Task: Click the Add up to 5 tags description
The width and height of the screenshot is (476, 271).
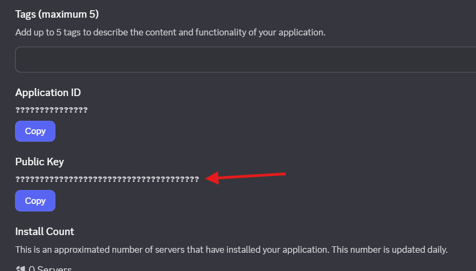Action: (x=170, y=32)
